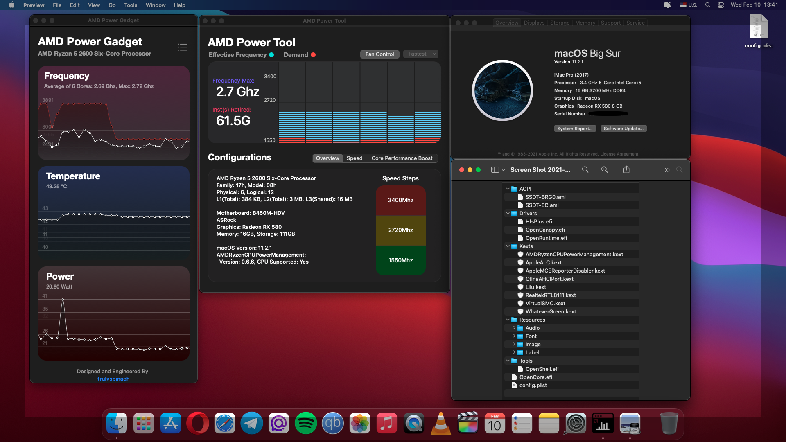
Task: Click the Fan Control button
Action: point(379,54)
